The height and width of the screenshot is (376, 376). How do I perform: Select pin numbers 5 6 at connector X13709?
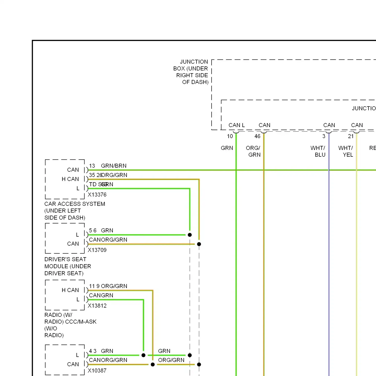[93, 231]
